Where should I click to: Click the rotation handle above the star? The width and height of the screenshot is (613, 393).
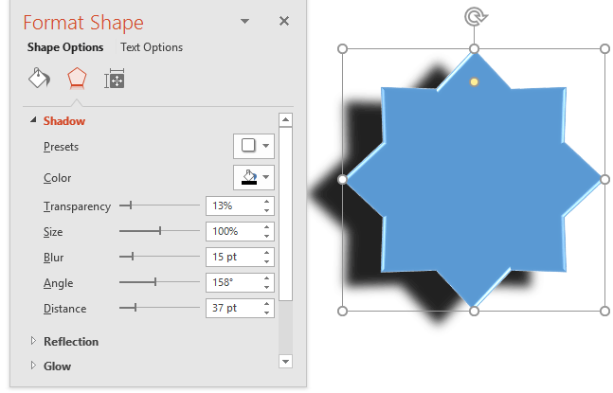tap(474, 15)
